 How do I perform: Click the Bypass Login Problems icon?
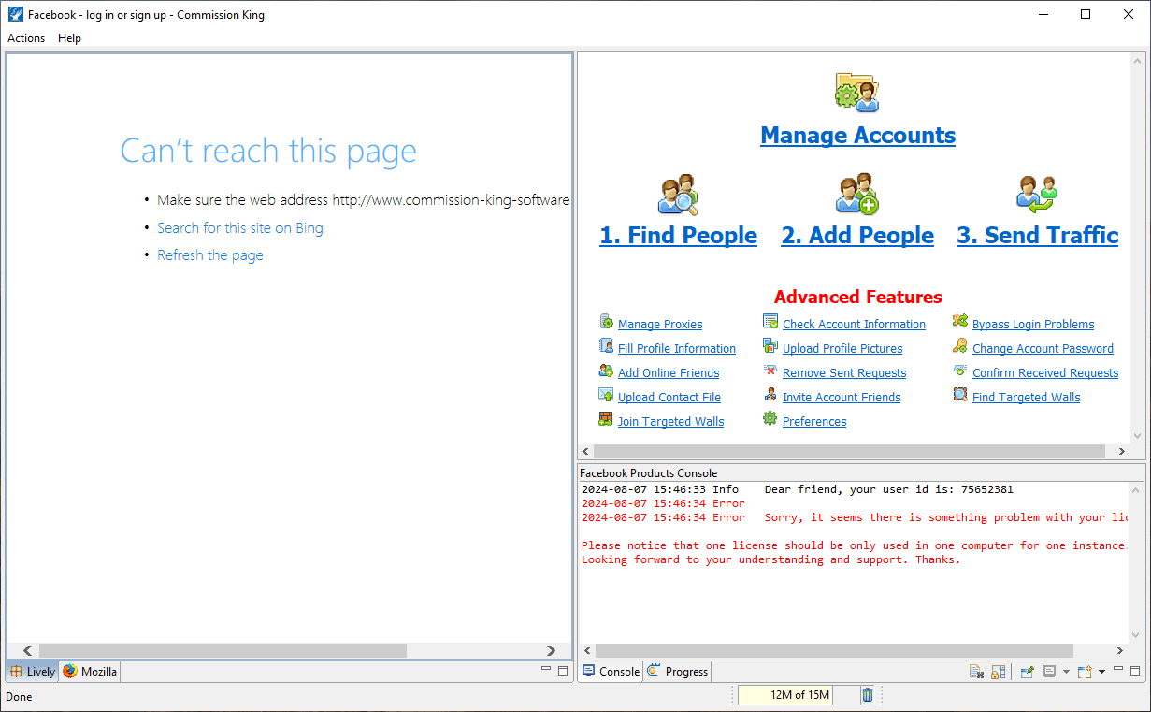pos(960,322)
